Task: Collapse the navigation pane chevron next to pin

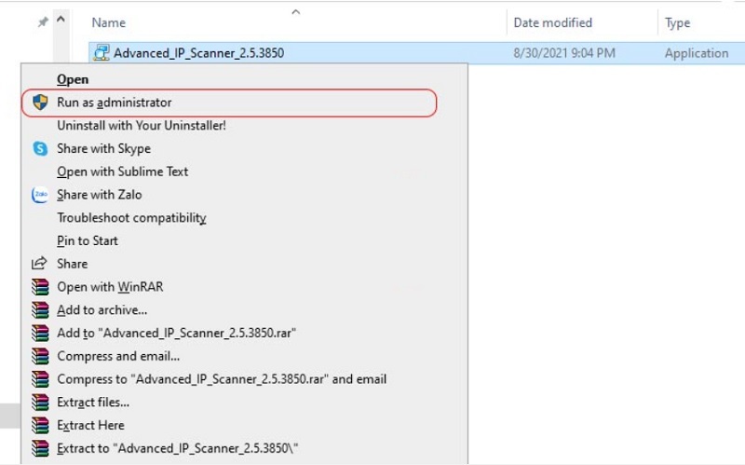Action: tap(61, 21)
